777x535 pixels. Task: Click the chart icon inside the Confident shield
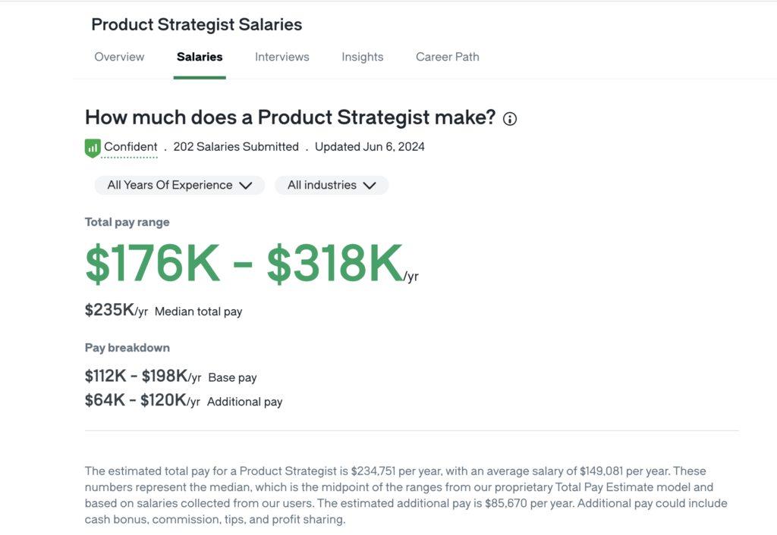[x=92, y=148]
